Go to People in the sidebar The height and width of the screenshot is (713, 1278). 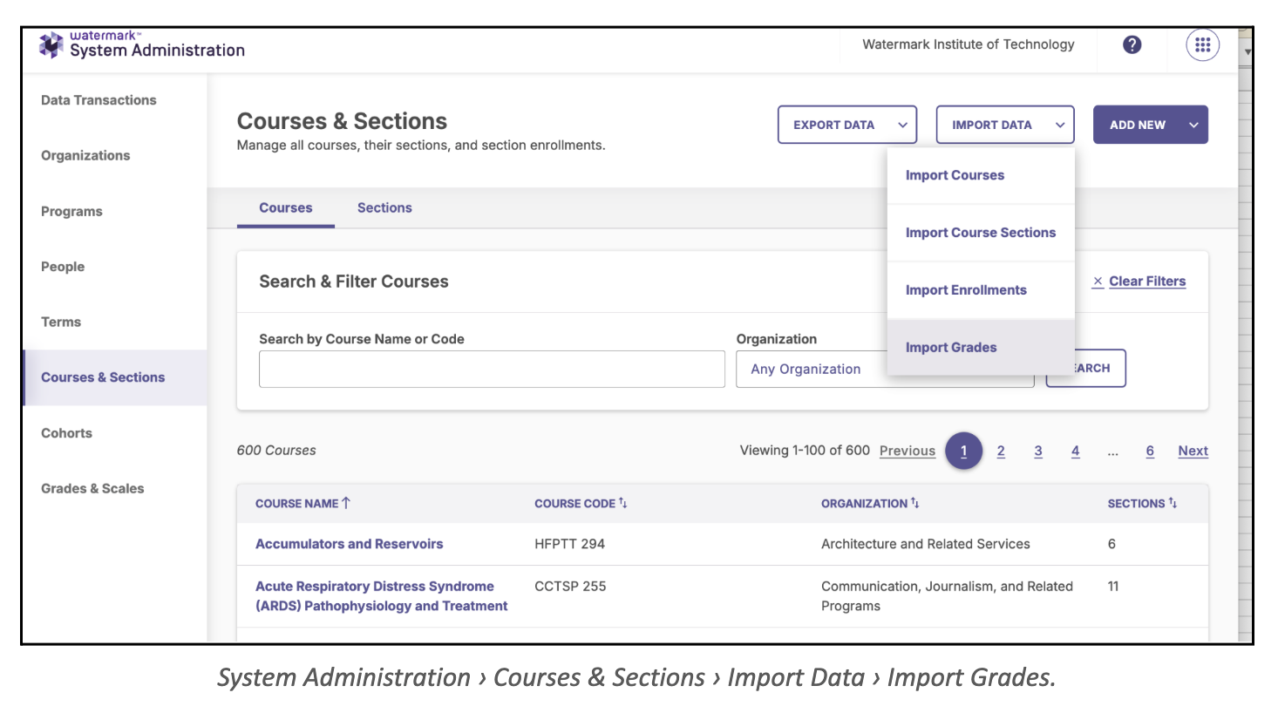pos(63,267)
